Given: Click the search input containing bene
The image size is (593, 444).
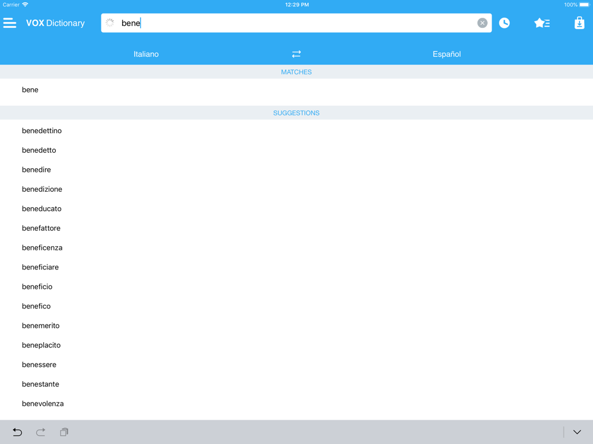Looking at the screenshot, I should click(x=296, y=23).
